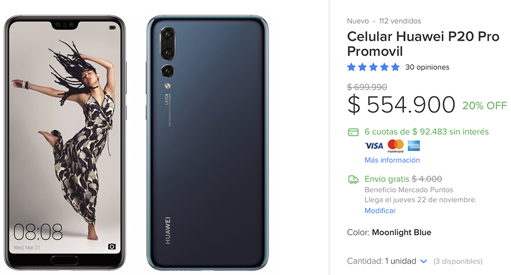Click the credit card installments icon
511x275 pixels.
click(x=353, y=132)
